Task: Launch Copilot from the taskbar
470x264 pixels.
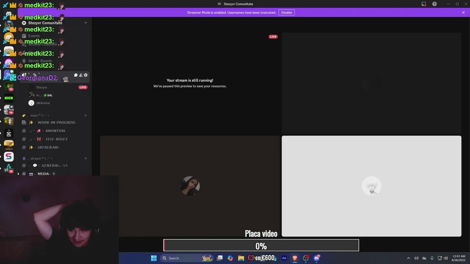Action: 230,258
